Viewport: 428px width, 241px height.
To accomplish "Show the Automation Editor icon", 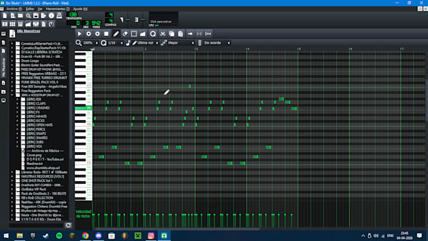I will (x=28, y=24).
